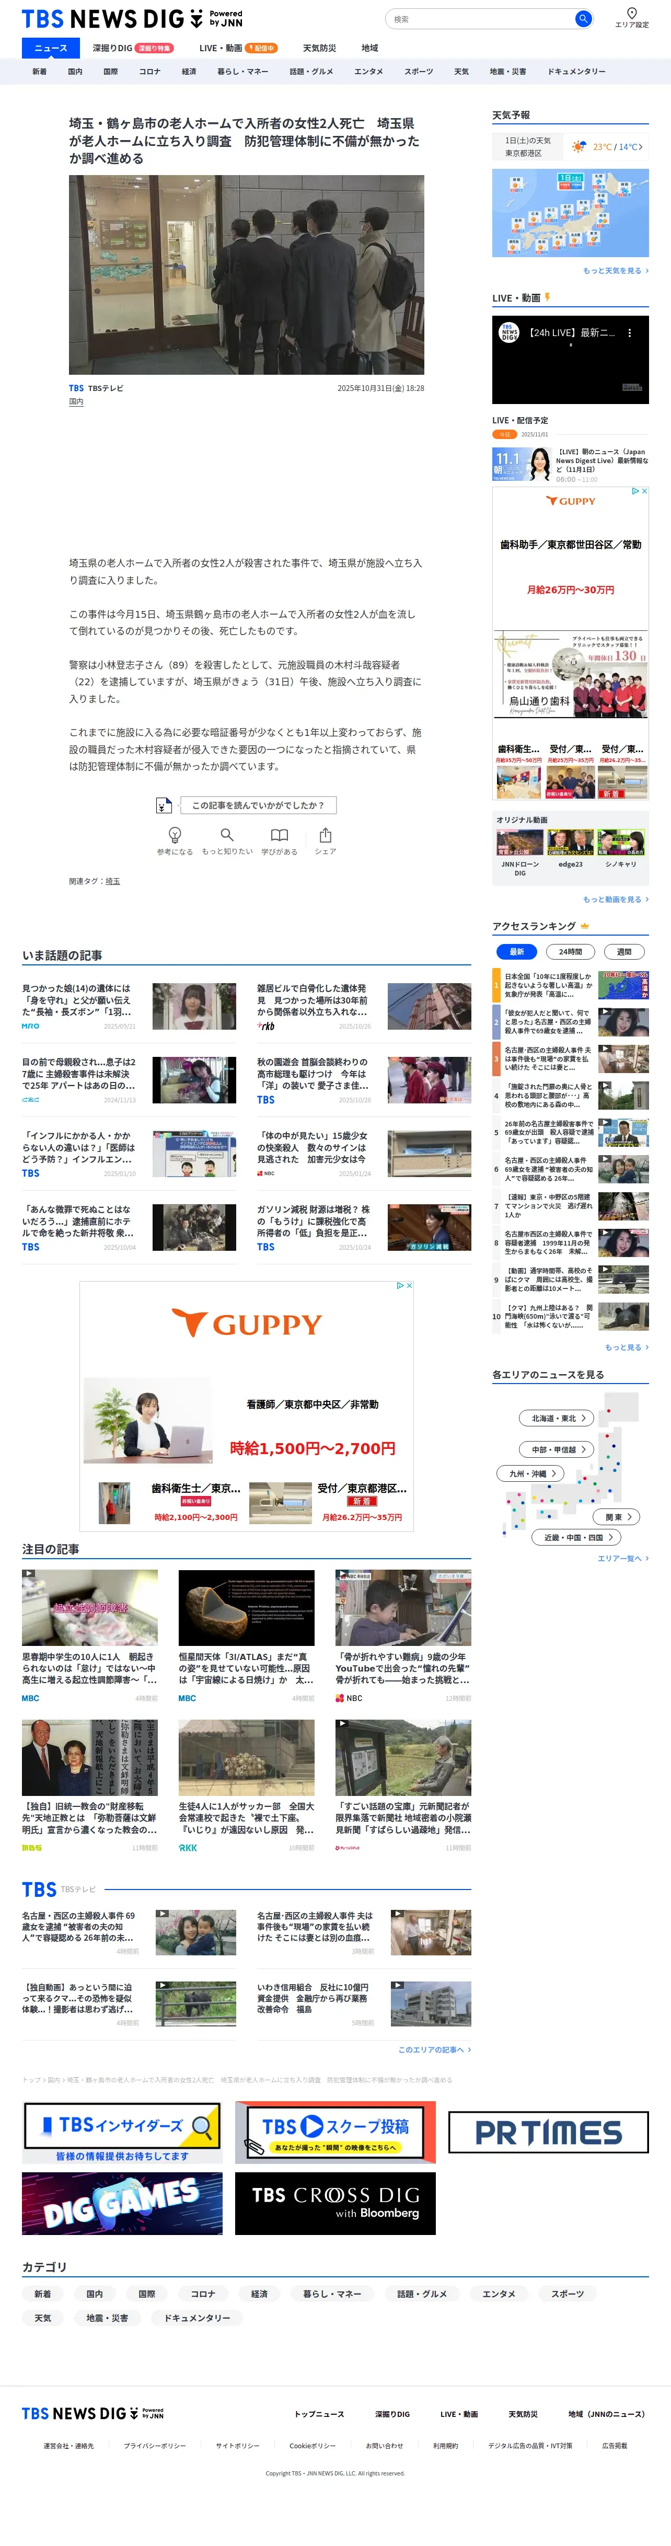
Task: Open 地域 main tab
Action: coord(369,48)
